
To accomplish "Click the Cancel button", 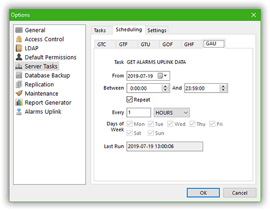I will pyautogui.click(x=240, y=193).
